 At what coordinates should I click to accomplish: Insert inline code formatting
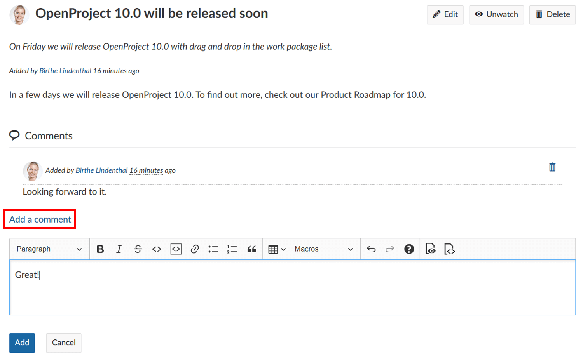click(157, 249)
